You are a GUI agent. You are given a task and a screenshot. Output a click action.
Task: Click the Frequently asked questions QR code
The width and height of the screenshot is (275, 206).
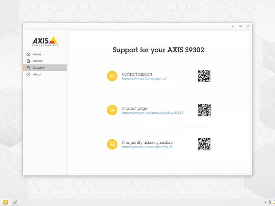(204, 144)
